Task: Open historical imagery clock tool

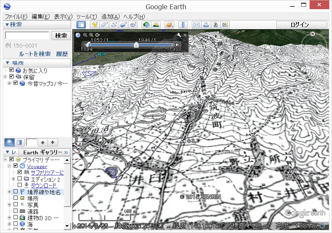Action: click(146, 25)
